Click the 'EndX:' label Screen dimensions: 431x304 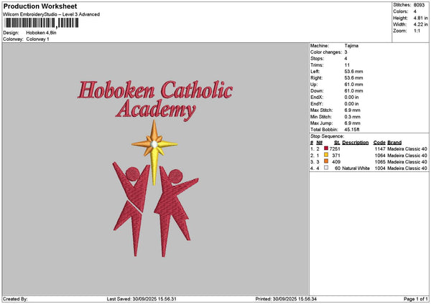[x=317, y=98]
